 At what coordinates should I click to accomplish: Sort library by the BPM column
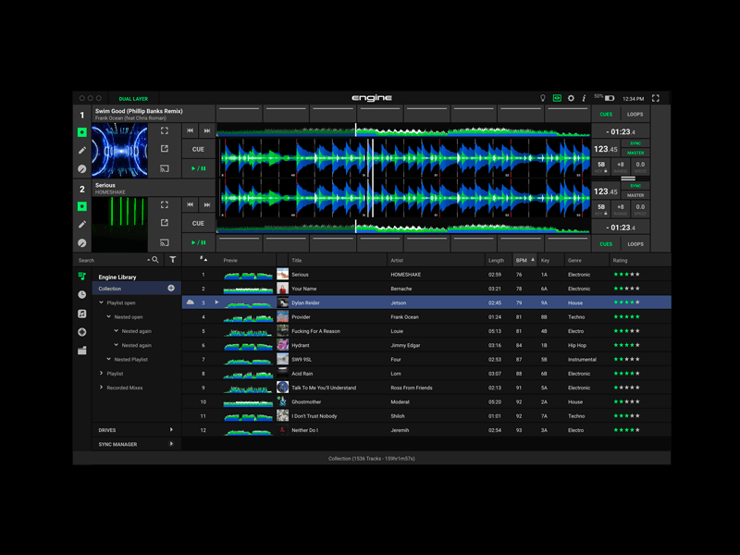(524, 260)
